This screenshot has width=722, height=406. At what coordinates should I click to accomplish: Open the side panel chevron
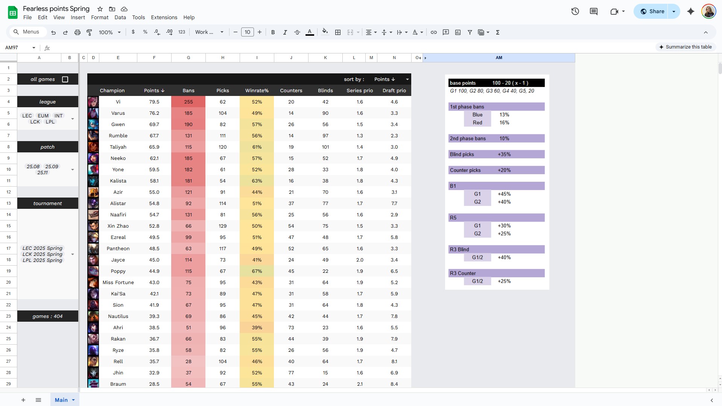tap(711, 400)
